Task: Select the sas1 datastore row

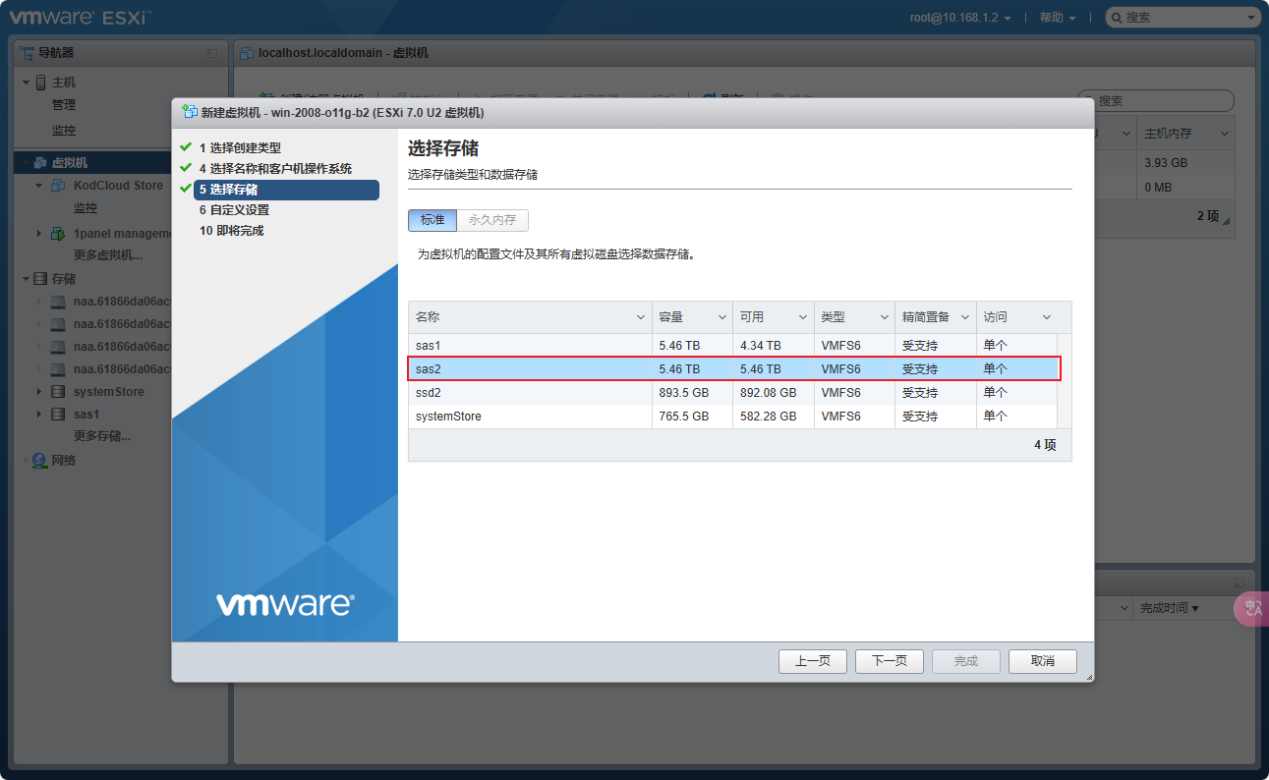Action: pyautogui.click(x=732, y=346)
